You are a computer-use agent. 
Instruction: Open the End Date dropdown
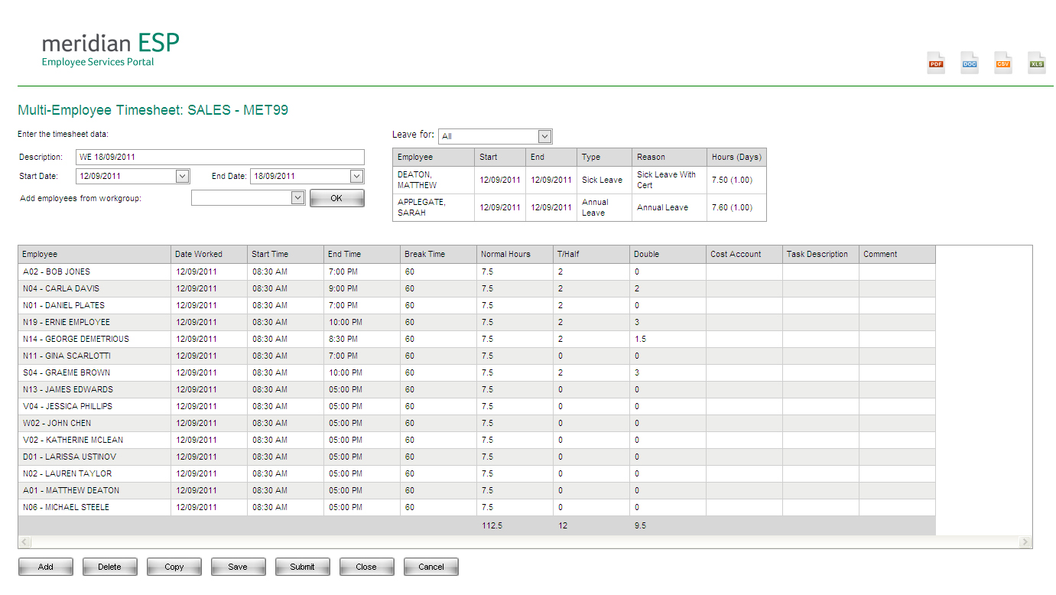(356, 177)
